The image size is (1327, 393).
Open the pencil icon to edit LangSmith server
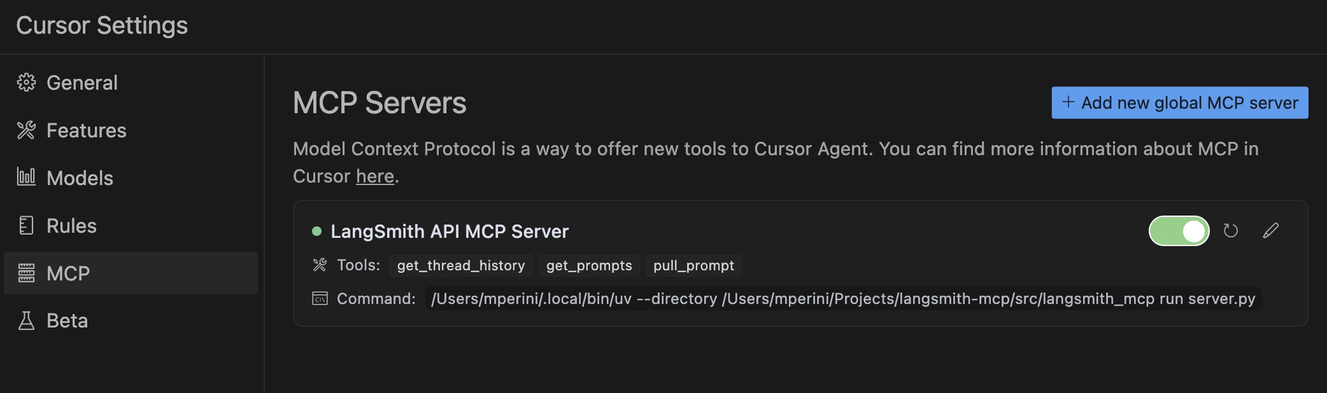point(1270,231)
